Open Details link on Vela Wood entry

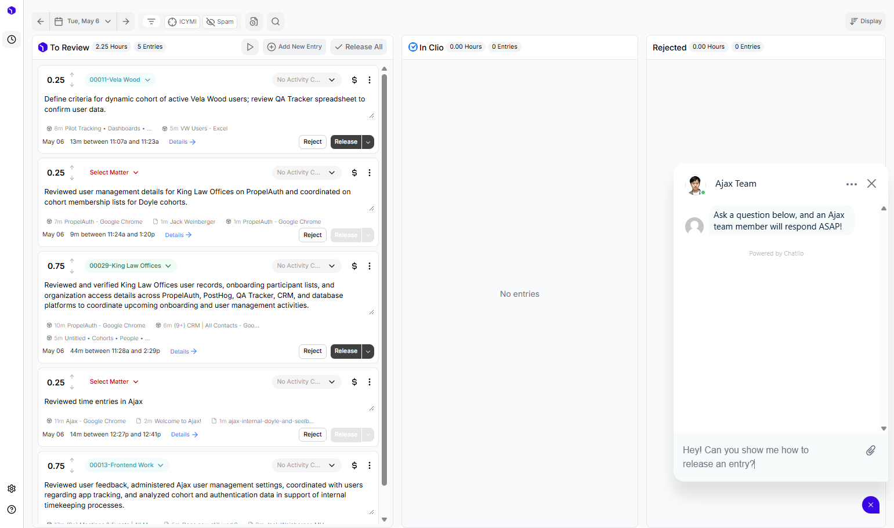point(182,142)
